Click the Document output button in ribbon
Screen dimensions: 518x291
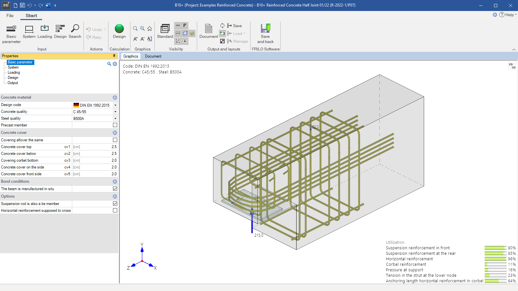(208, 31)
